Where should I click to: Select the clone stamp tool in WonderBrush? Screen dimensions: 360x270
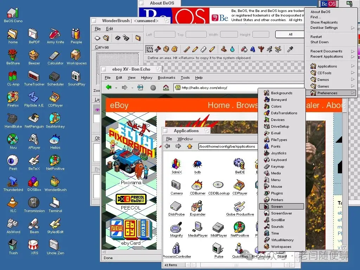(224, 49)
